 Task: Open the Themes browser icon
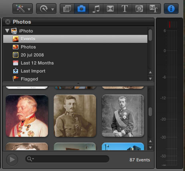pos(153,9)
